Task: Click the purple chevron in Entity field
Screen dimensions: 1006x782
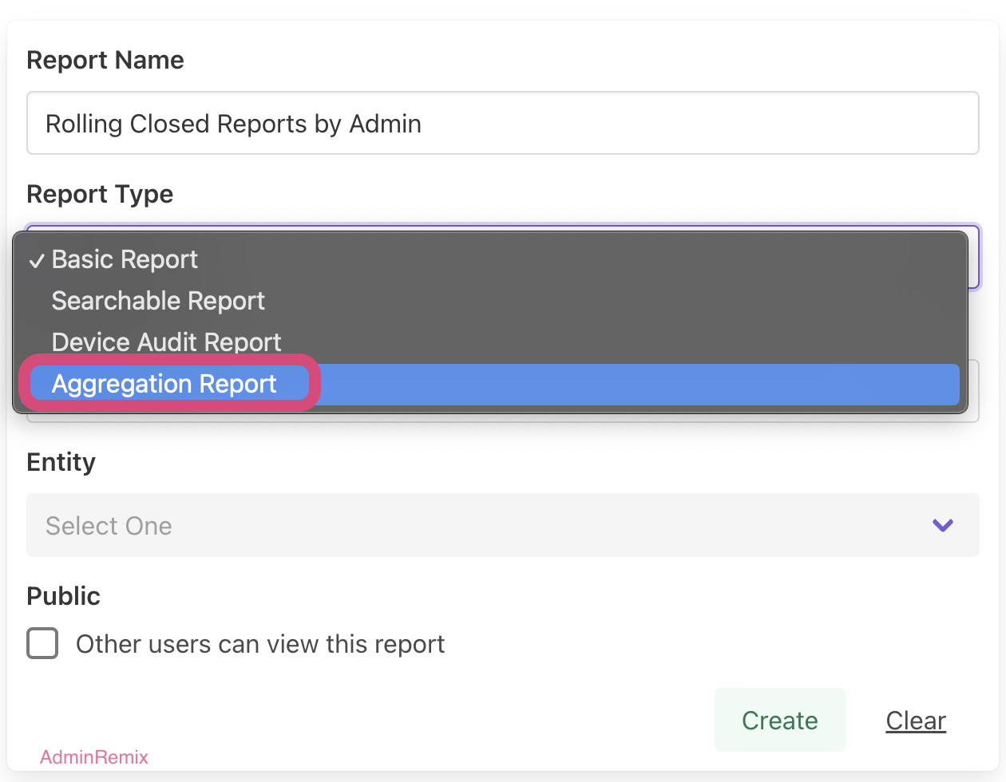Action: (x=943, y=525)
